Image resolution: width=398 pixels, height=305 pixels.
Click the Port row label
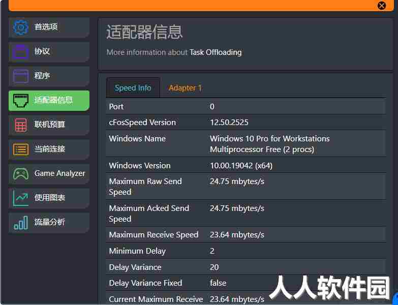pyautogui.click(x=116, y=107)
